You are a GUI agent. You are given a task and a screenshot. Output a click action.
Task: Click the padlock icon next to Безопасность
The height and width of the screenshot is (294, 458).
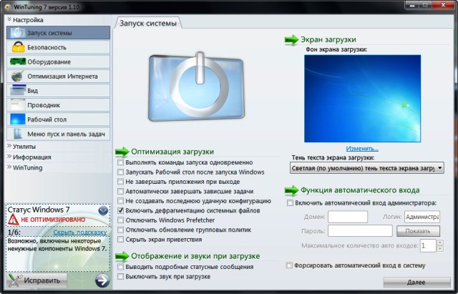click(18, 47)
